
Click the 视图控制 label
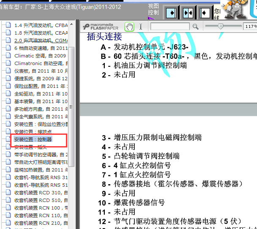pyautogui.click(x=153, y=9)
